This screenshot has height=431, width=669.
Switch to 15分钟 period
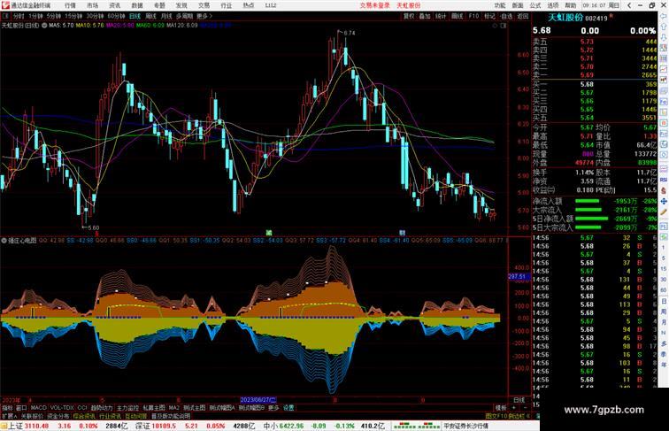tap(73, 16)
